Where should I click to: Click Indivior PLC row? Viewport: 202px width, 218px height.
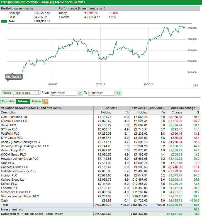point(100,175)
